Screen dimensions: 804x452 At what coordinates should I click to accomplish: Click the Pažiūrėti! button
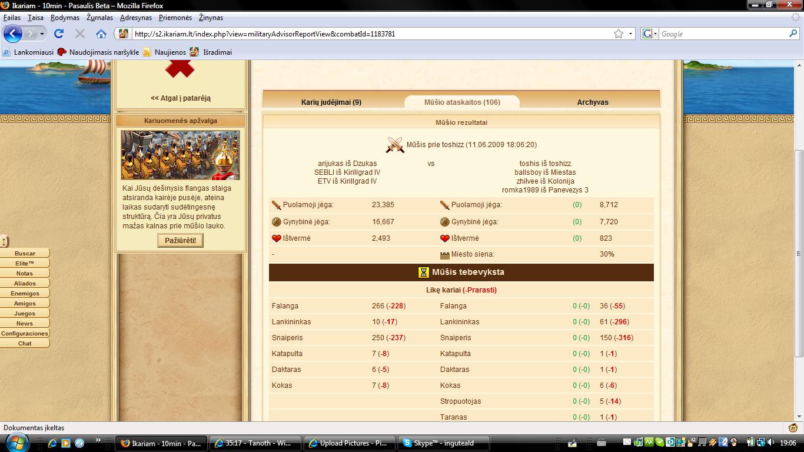click(180, 240)
